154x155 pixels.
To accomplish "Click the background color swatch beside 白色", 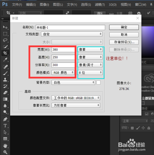I will click(98, 82).
